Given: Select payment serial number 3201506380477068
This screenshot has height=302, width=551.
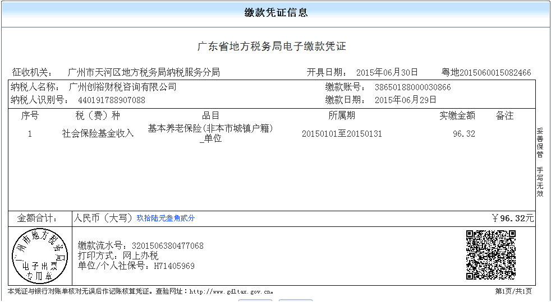Looking at the screenshot, I should 167,245.
